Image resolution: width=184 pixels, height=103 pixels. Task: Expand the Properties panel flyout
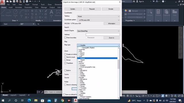click(130, 21)
